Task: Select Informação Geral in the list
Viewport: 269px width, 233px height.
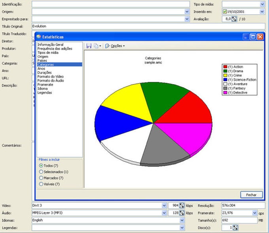Action: pos(51,44)
